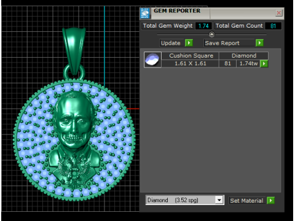The image size is (295, 221).
Task: Click the green arrow next to Update
Action: [x=189, y=43]
